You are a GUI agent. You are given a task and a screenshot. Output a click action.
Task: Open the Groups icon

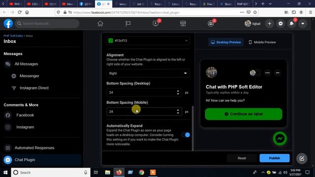click(x=211, y=24)
